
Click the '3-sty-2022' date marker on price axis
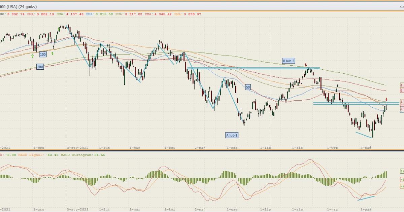click(x=77, y=147)
